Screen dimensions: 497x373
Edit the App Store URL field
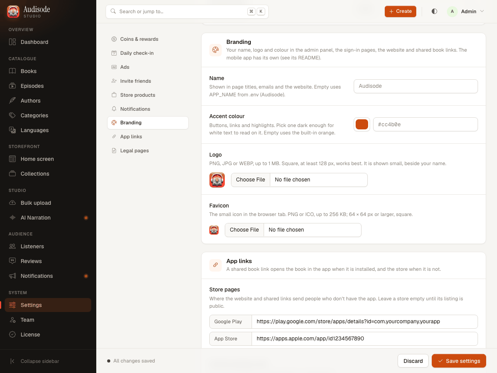[365, 339]
